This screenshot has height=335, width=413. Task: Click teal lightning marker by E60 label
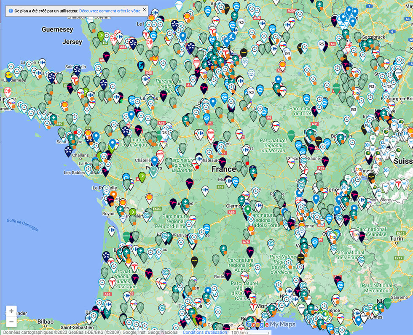53,119
